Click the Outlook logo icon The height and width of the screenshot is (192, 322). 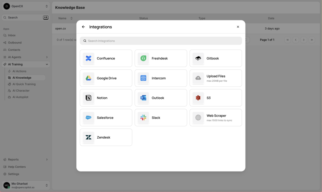[x=143, y=98]
